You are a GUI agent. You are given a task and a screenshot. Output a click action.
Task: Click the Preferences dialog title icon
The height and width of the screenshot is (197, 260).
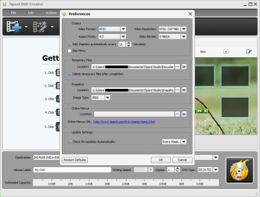click(x=64, y=14)
